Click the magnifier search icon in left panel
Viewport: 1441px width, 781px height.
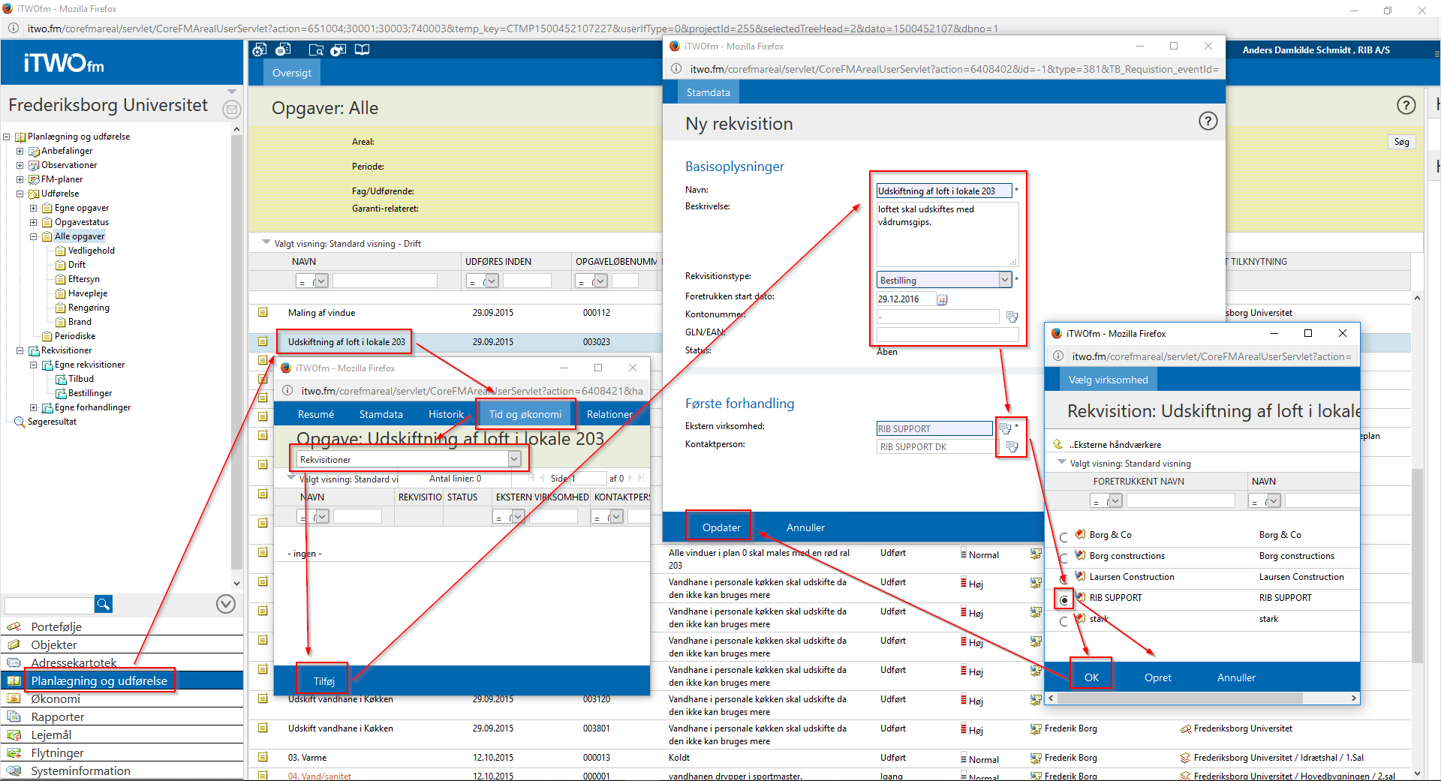point(104,604)
